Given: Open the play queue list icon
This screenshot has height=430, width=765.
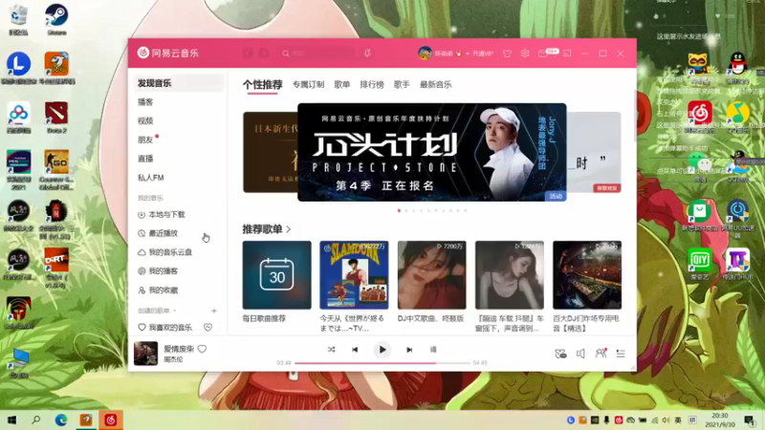Looking at the screenshot, I should [621, 354].
